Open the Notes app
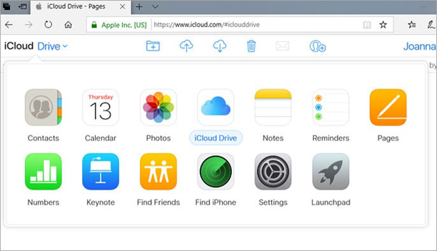Viewport: 437px width, 251px height. pyautogui.click(x=273, y=107)
